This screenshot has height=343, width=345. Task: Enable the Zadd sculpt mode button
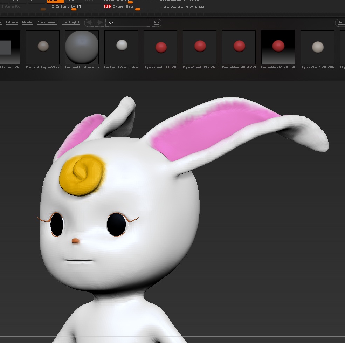tap(55, 1)
